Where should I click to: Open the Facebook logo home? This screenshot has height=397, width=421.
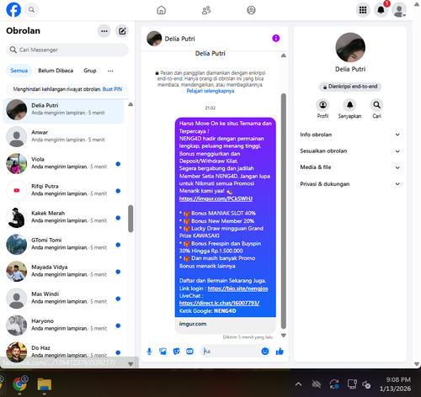click(13, 10)
